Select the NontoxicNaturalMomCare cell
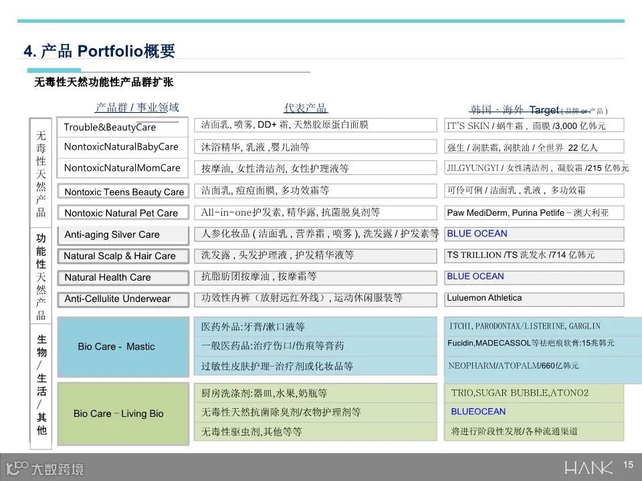The height and width of the screenshot is (481, 642). point(122,168)
